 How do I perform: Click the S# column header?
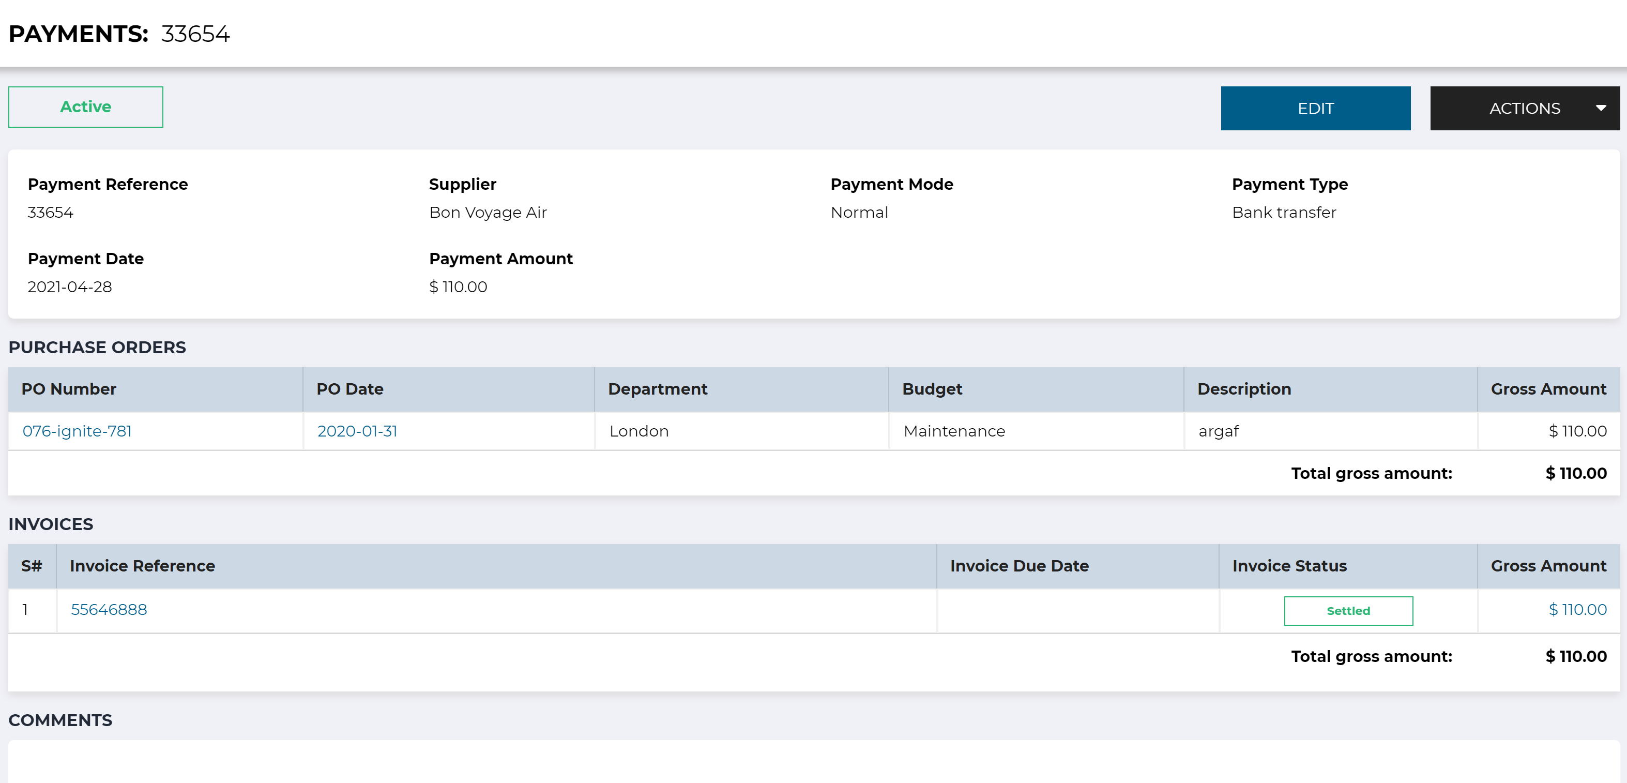[x=32, y=566]
